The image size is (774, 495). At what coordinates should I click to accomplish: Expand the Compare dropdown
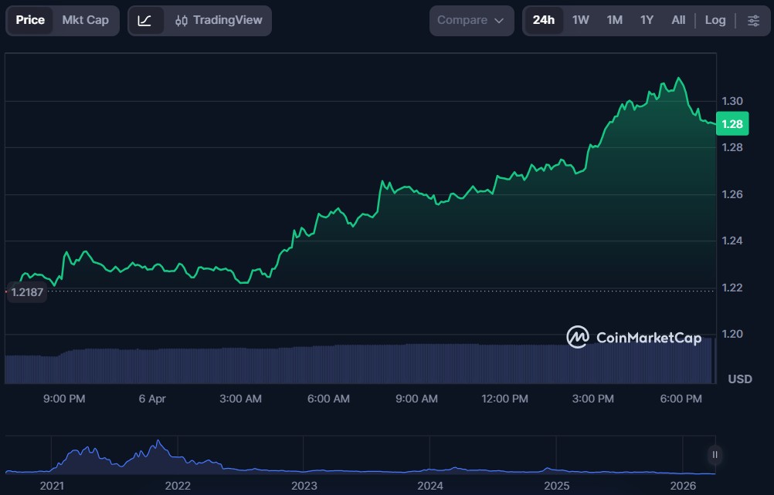(x=470, y=21)
